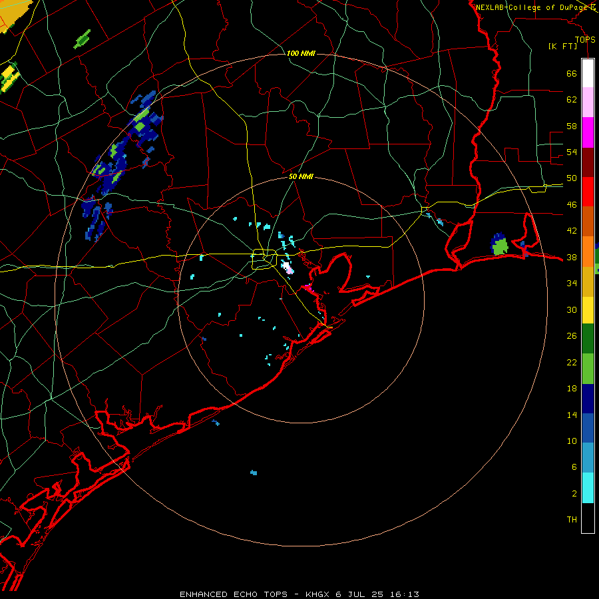Click the yellow legend color band

588,310
